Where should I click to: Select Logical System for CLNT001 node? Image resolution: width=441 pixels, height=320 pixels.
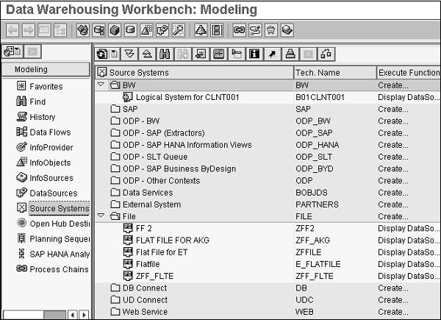pos(187,97)
